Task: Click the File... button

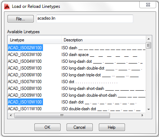Action: (20, 19)
